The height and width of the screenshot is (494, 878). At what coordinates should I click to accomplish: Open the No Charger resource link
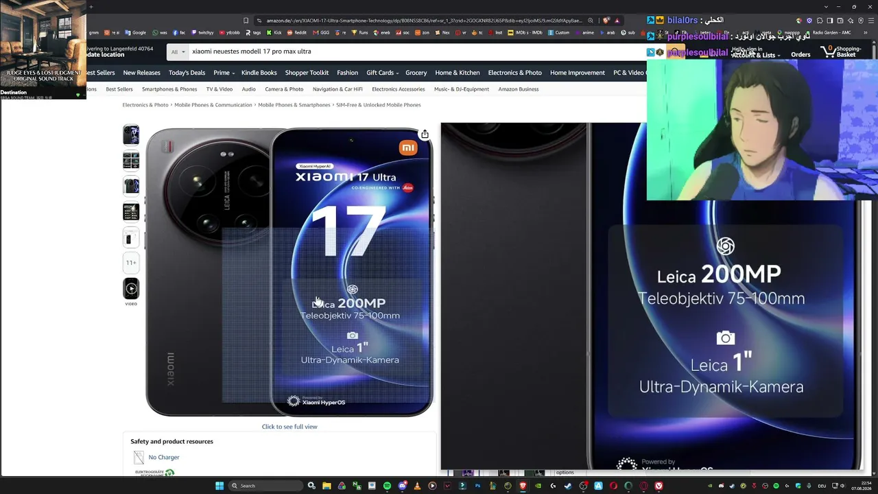tap(164, 457)
